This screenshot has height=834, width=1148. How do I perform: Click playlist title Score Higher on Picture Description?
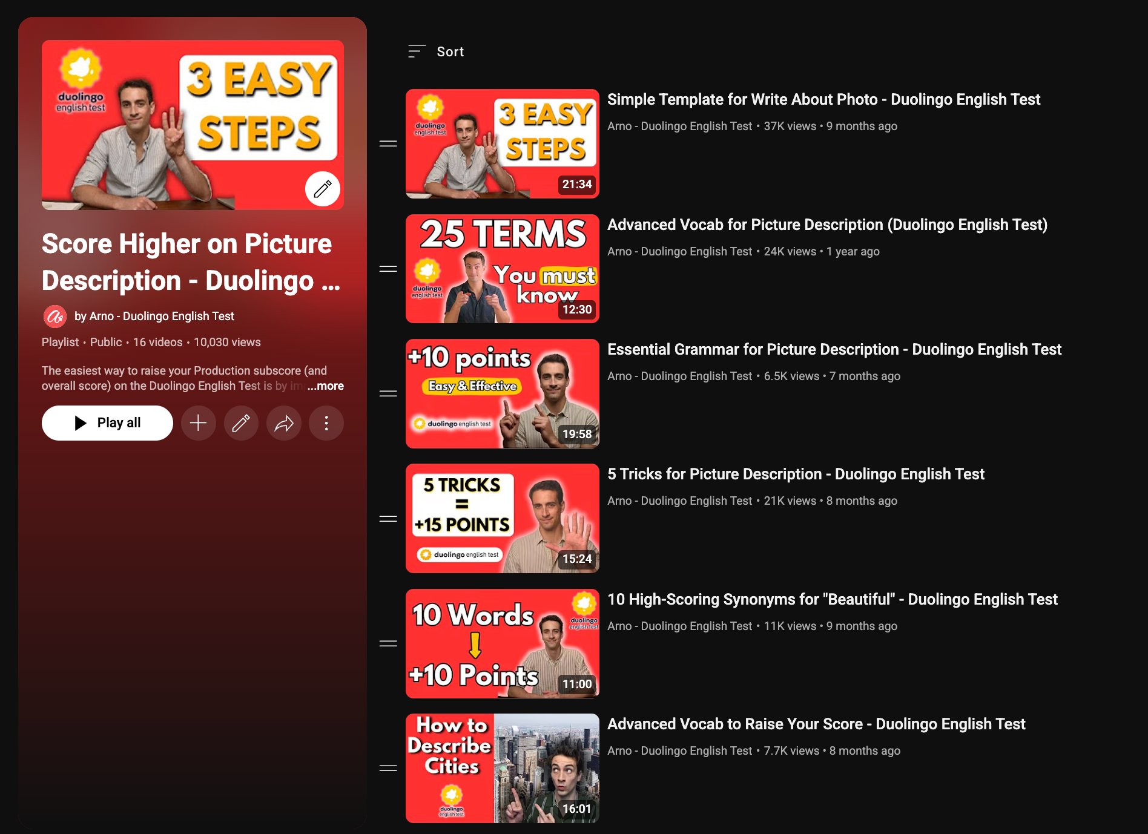[191, 262]
